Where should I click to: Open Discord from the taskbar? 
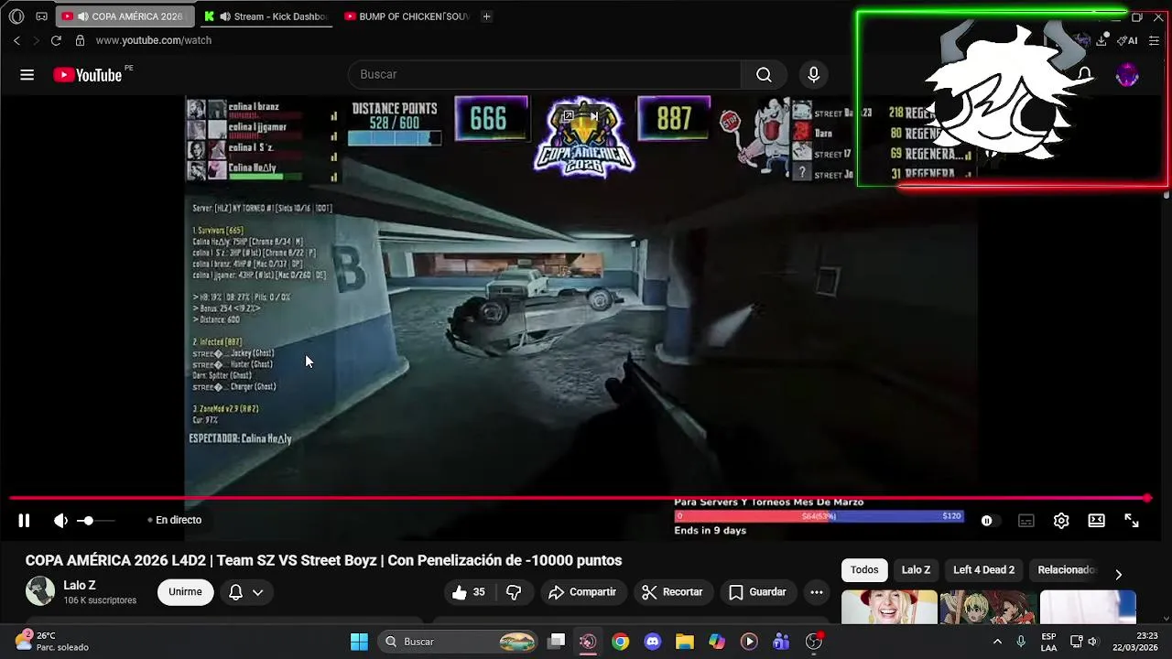652,642
